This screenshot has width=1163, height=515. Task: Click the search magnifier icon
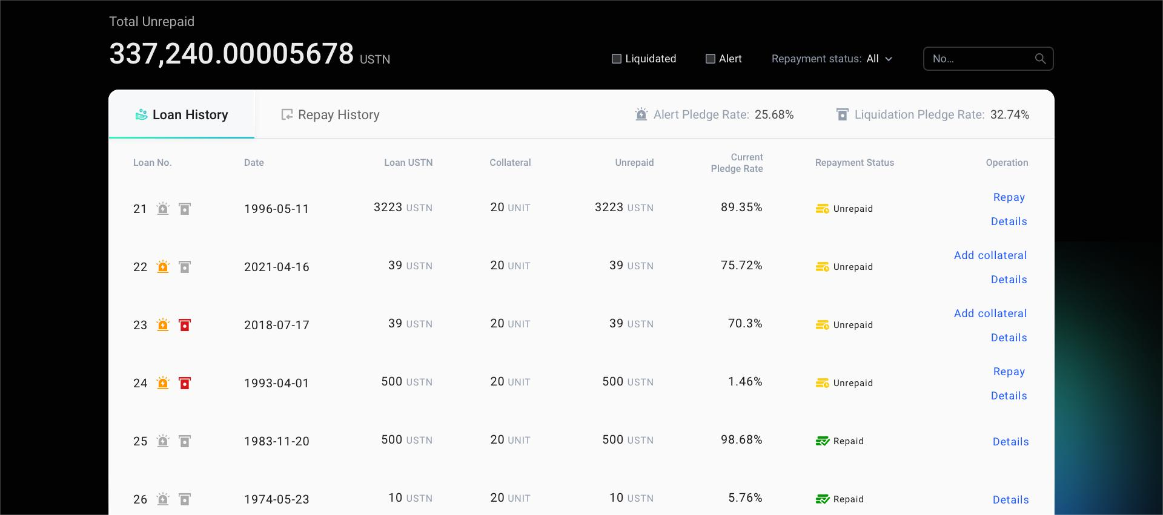coord(1040,59)
